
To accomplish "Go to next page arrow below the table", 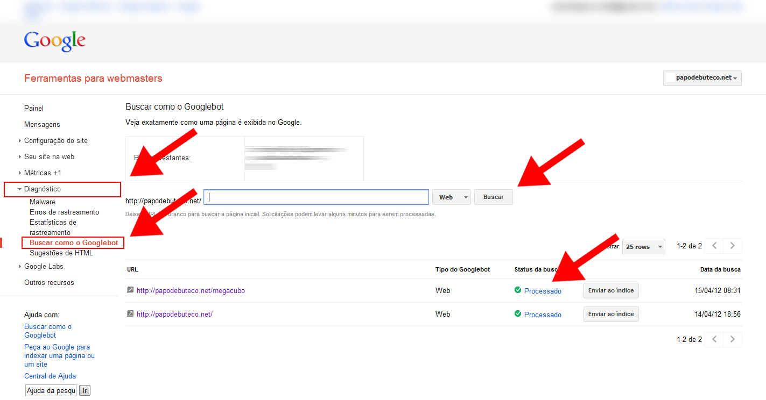I will 733,339.
